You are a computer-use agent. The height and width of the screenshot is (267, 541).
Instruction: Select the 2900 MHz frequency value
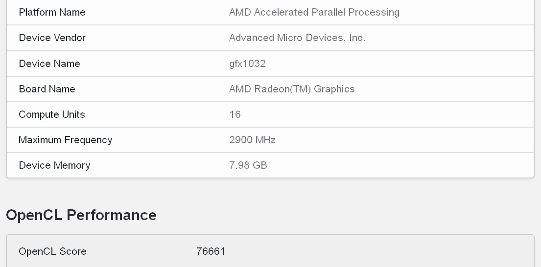(252, 140)
